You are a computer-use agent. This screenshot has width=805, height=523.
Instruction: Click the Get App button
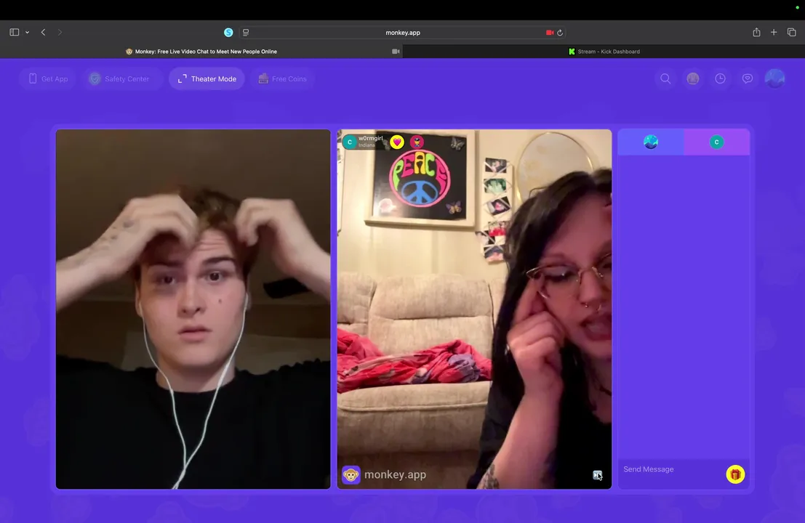tap(48, 78)
